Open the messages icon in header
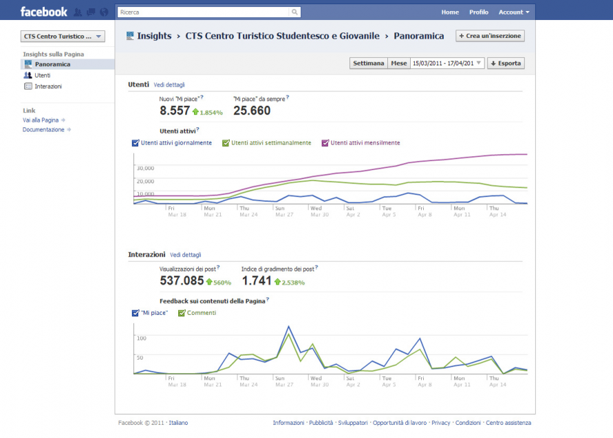This screenshot has height=438, width=613. (x=91, y=12)
